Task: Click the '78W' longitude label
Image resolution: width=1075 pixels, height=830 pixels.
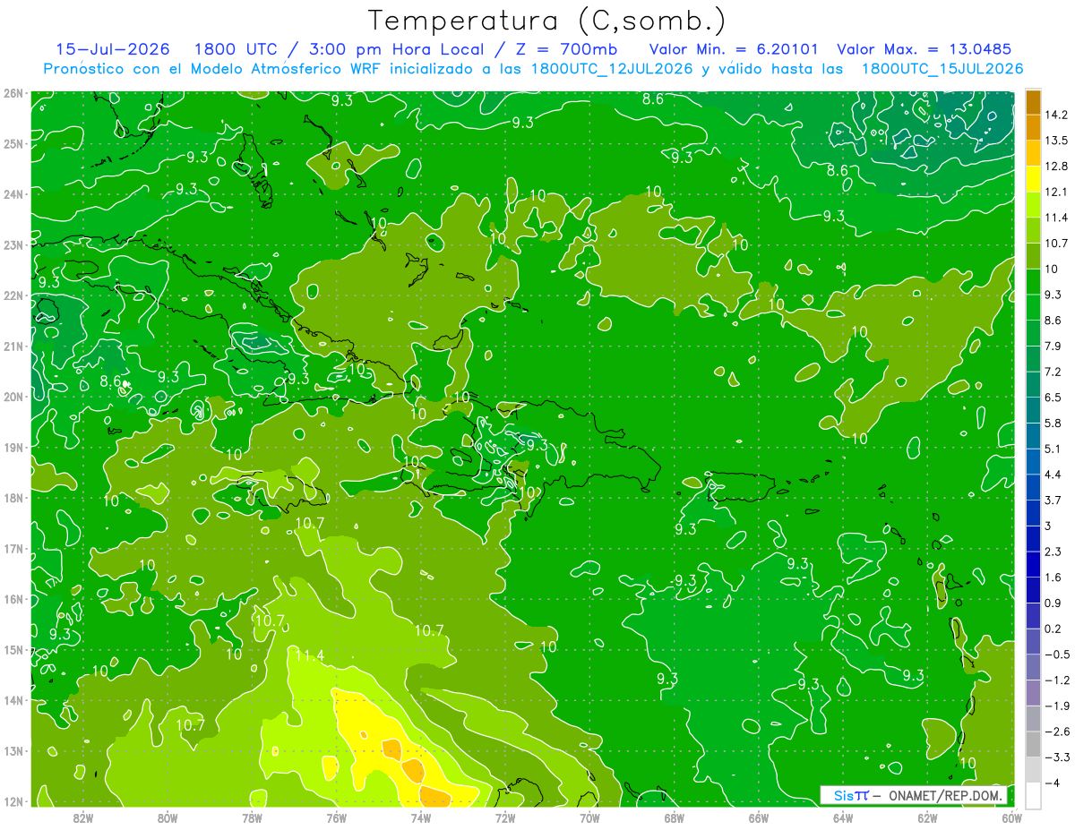Action: point(252,817)
